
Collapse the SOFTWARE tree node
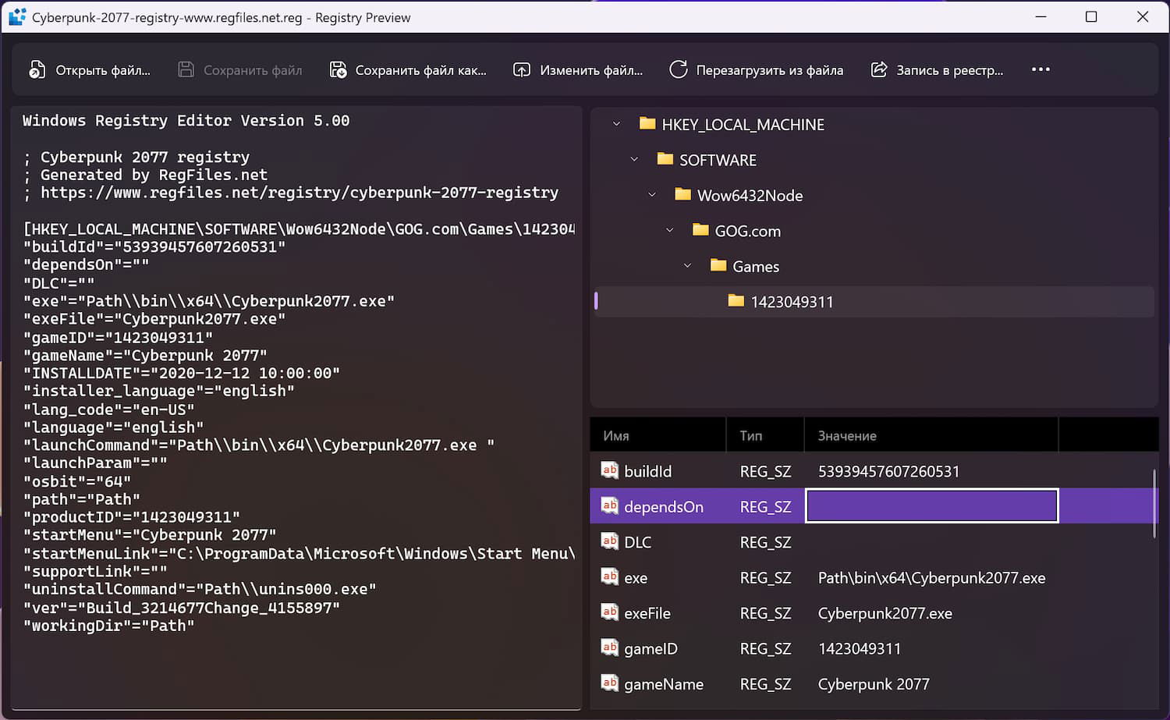[x=634, y=159]
